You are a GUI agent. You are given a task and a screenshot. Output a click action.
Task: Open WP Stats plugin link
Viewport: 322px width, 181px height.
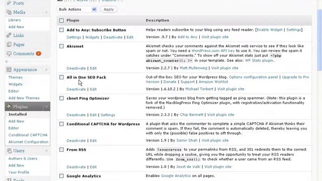[259, 60]
